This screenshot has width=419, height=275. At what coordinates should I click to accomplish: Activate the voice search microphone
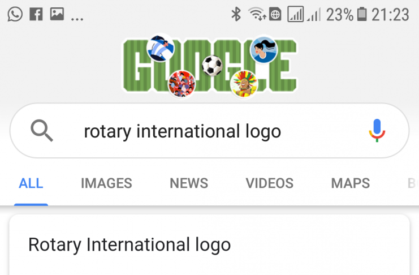pyautogui.click(x=377, y=131)
